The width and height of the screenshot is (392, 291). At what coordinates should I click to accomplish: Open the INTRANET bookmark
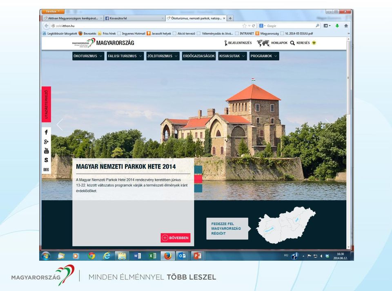pyautogui.click(x=245, y=33)
